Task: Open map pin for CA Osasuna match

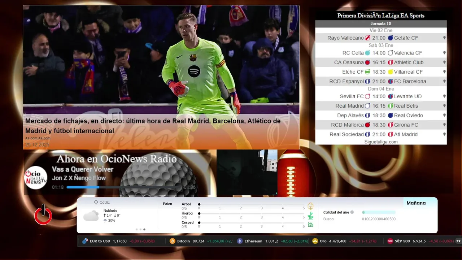Action: 444,62
